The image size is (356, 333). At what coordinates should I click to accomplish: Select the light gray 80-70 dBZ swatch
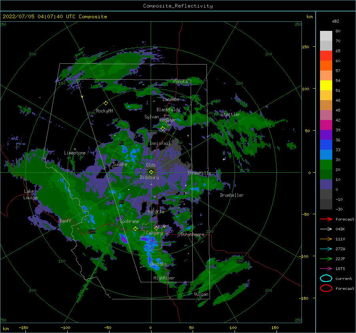click(326, 36)
